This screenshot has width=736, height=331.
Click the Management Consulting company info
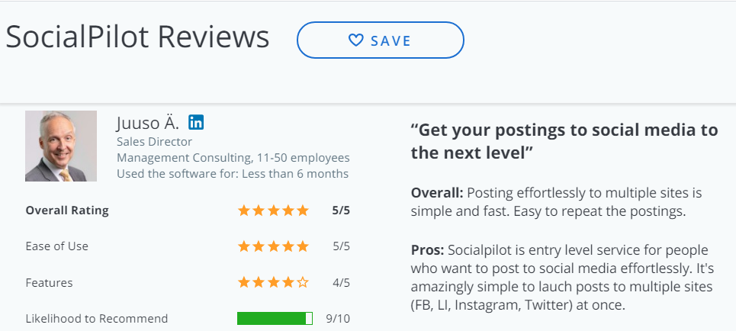(233, 158)
